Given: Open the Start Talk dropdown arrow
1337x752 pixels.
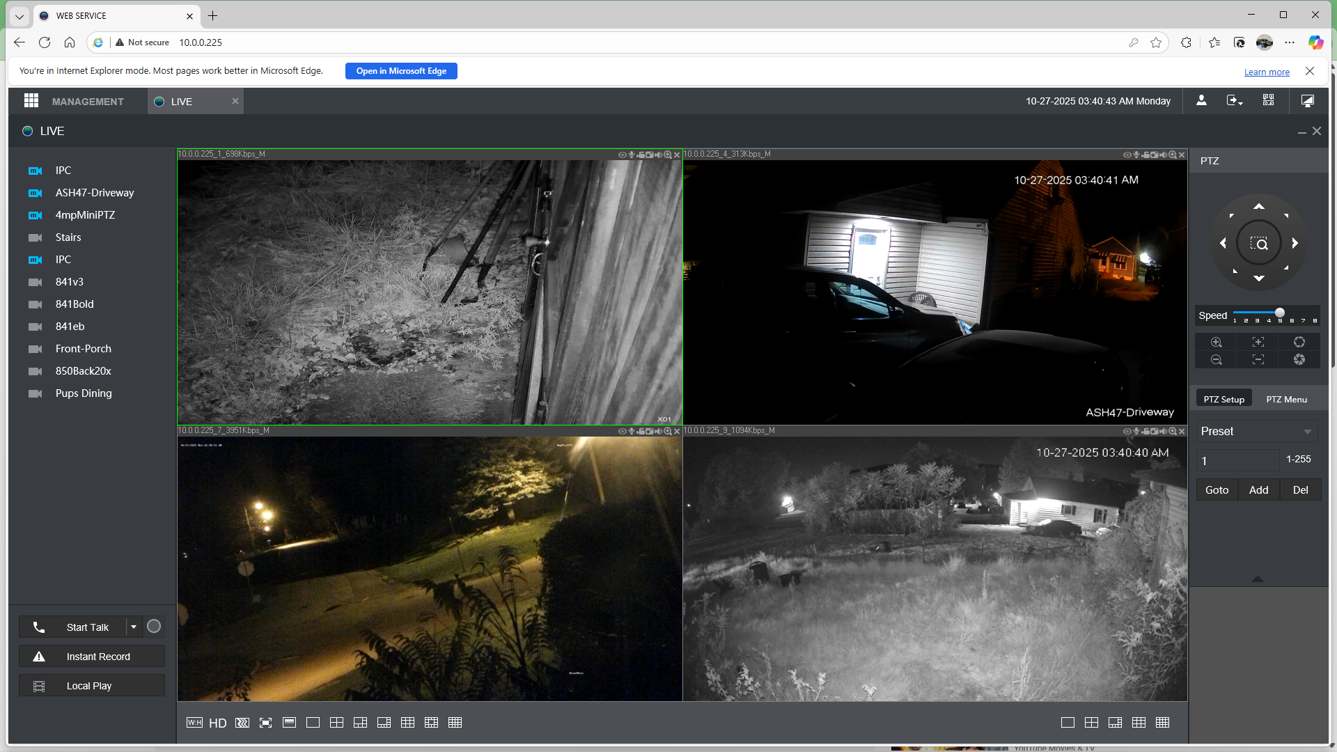Looking at the screenshot, I should click(x=134, y=627).
